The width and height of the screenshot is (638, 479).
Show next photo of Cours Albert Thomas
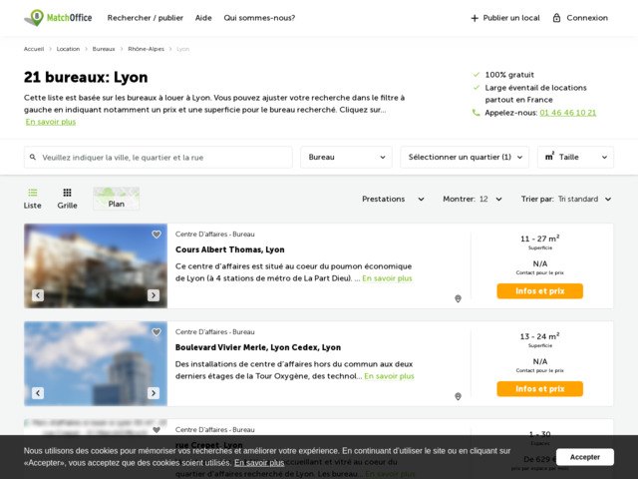154,295
